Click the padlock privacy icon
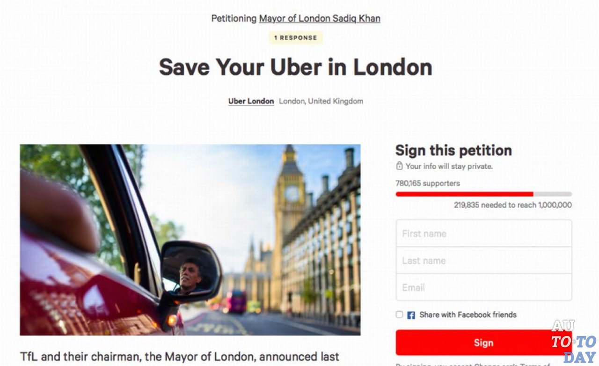 point(399,166)
